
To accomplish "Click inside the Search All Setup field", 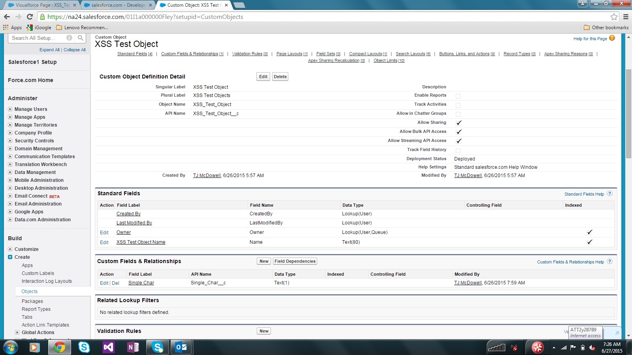I will click(38, 38).
